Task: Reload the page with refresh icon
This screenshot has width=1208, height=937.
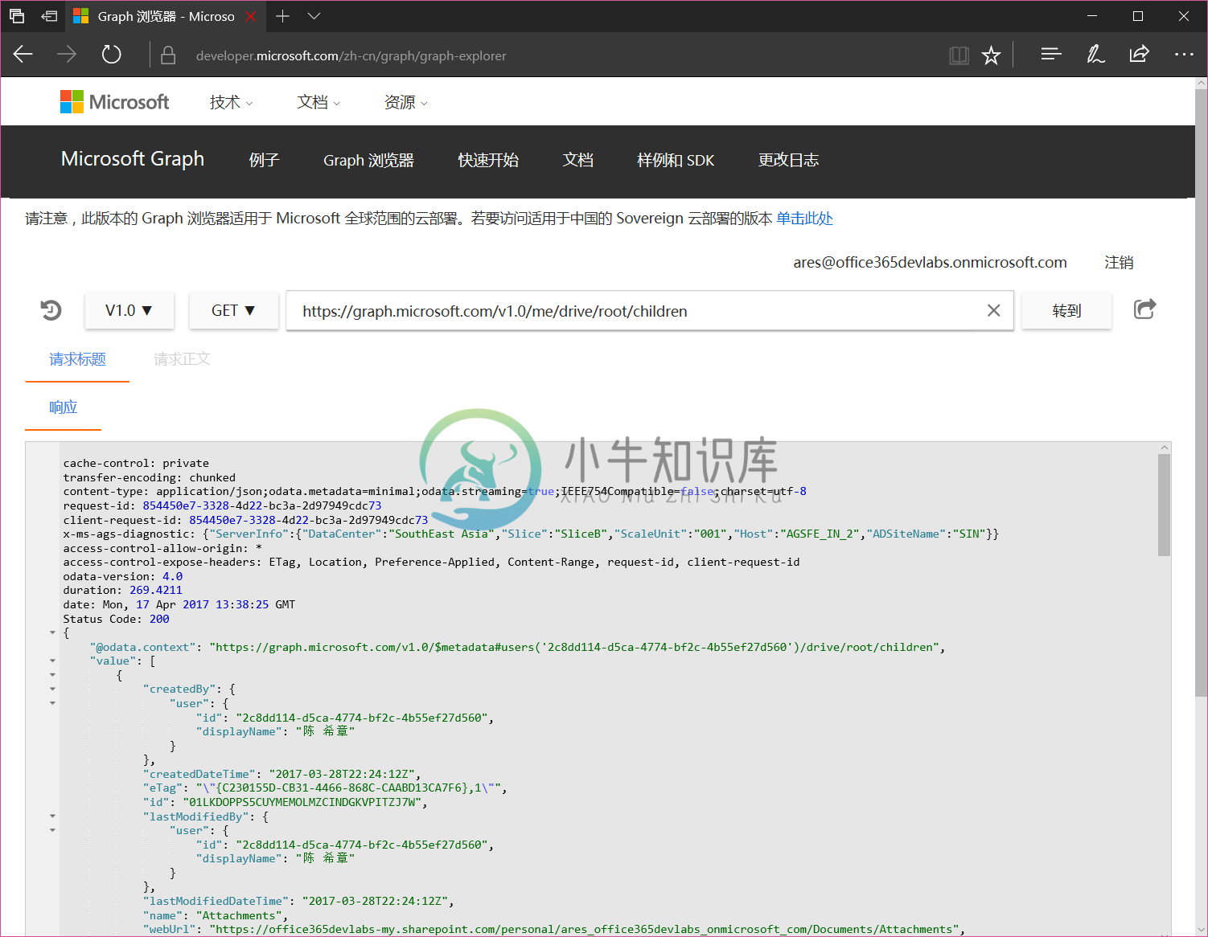Action: (x=111, y=55)
